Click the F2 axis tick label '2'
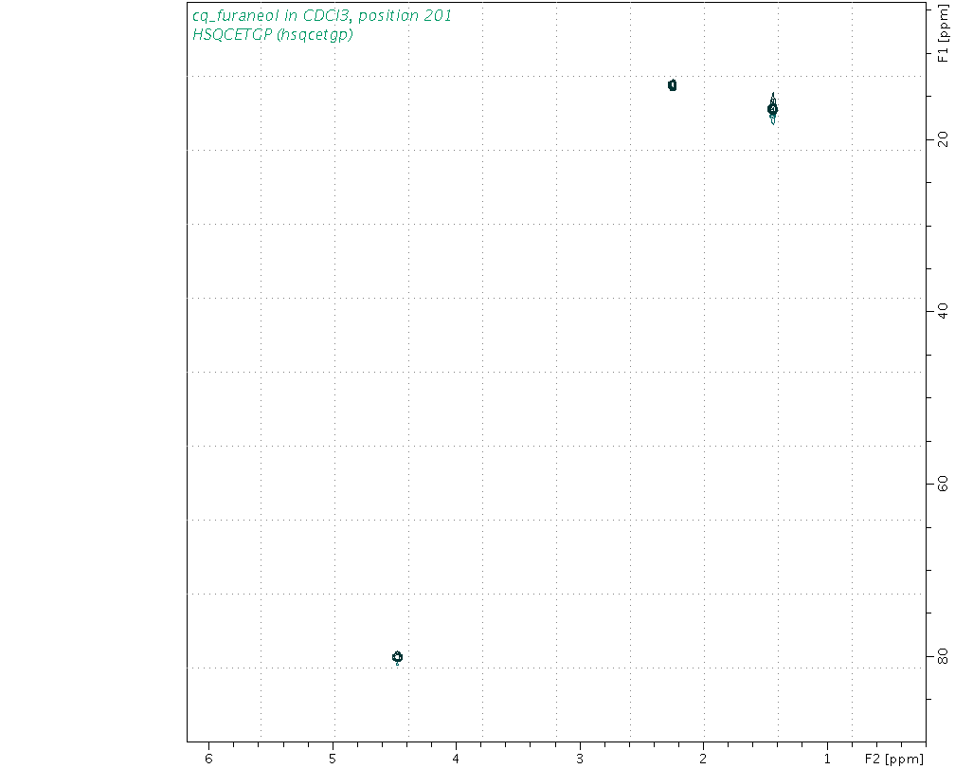Image resolution: width=973 pixels, height=769 pixels. point(703,759)
